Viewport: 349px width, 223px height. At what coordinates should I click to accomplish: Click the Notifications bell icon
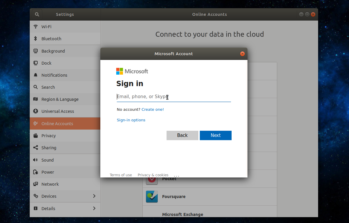point(36,75)
